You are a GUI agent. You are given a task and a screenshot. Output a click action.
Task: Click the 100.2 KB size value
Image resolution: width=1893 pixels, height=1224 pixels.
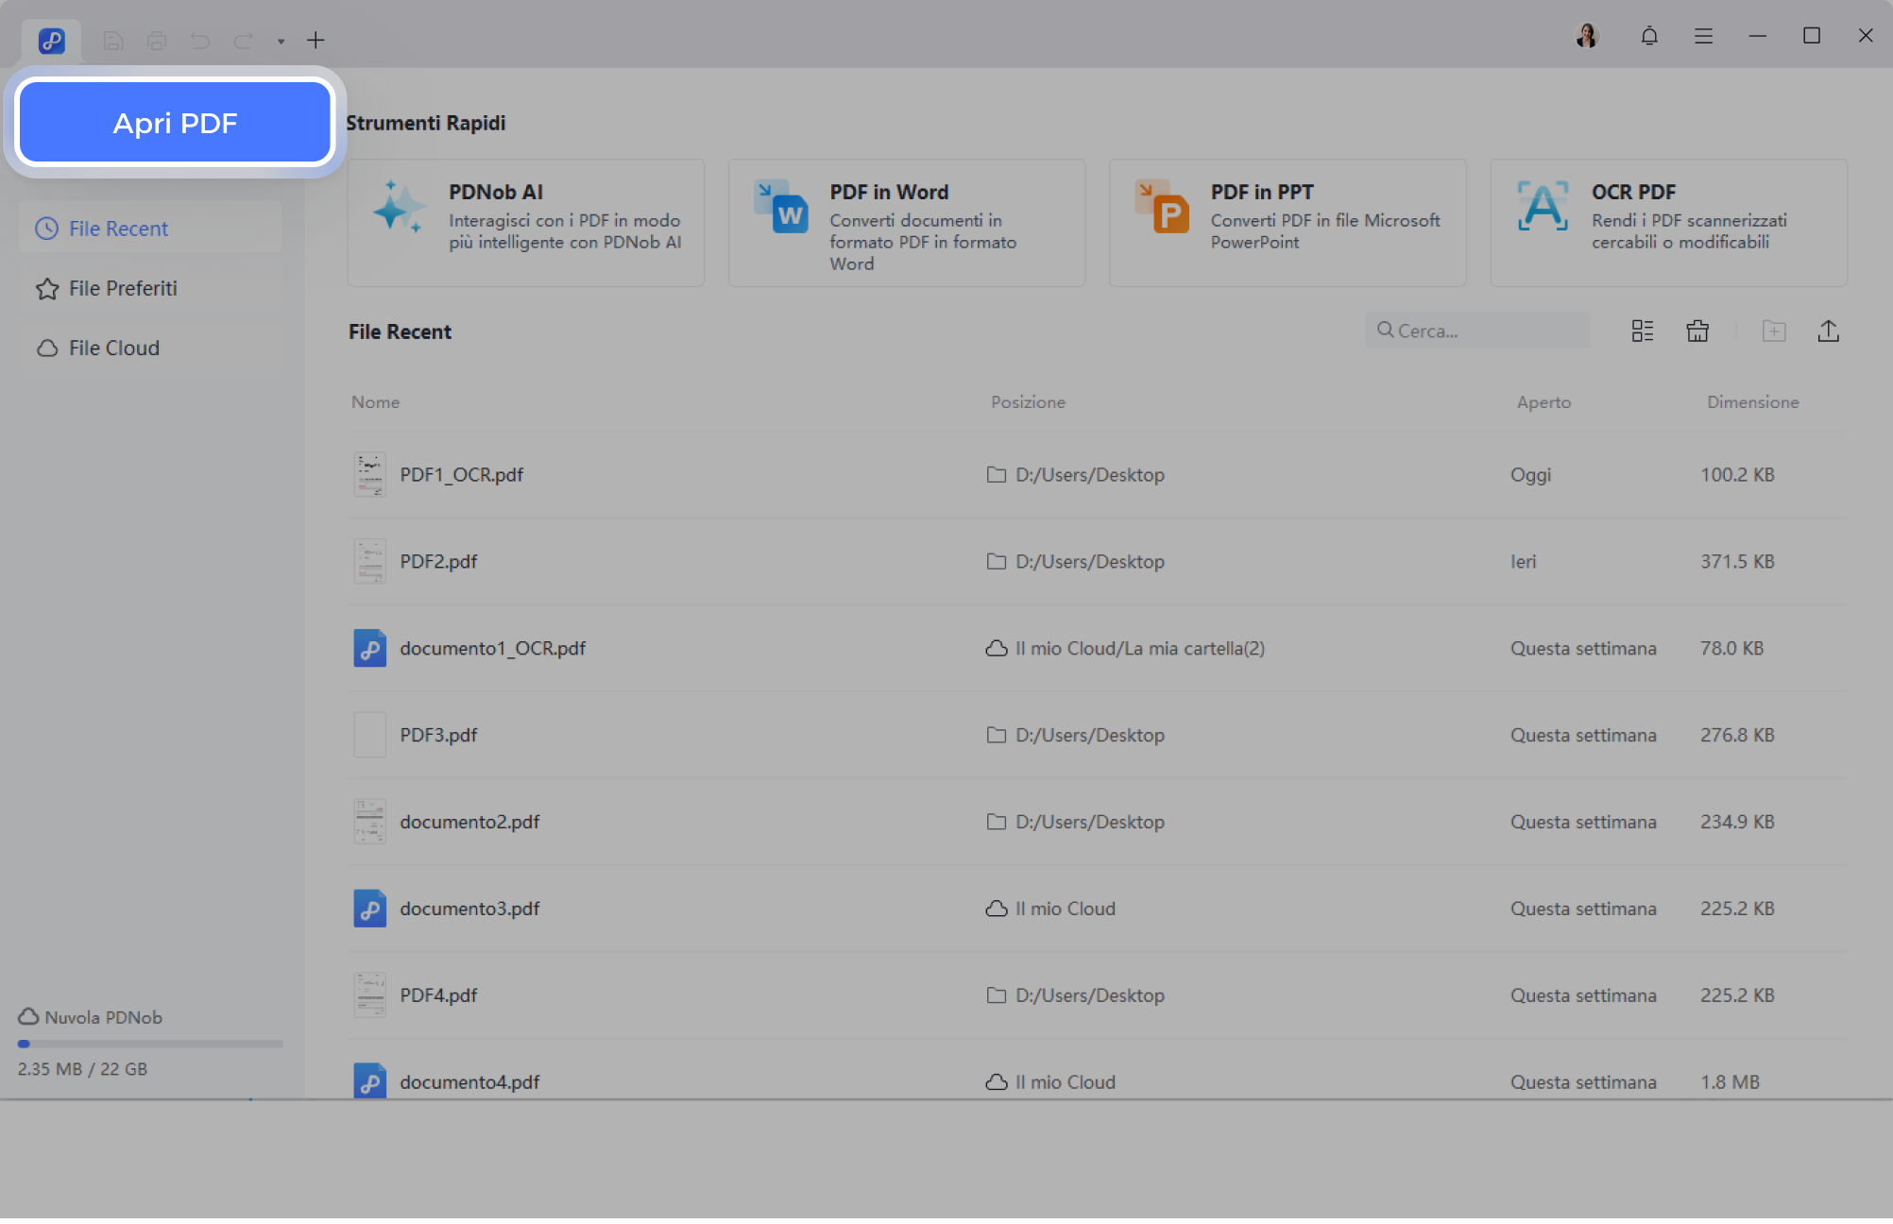1737,474
